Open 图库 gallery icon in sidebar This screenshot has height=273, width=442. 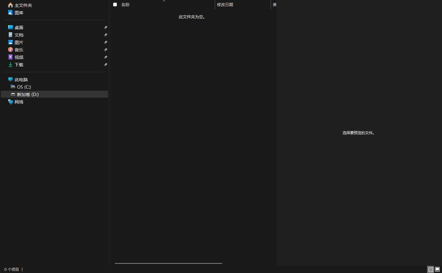click(11, 12)
